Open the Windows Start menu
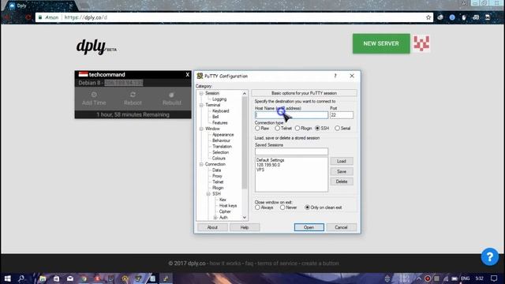505x284 pixels. pos(7,278)
